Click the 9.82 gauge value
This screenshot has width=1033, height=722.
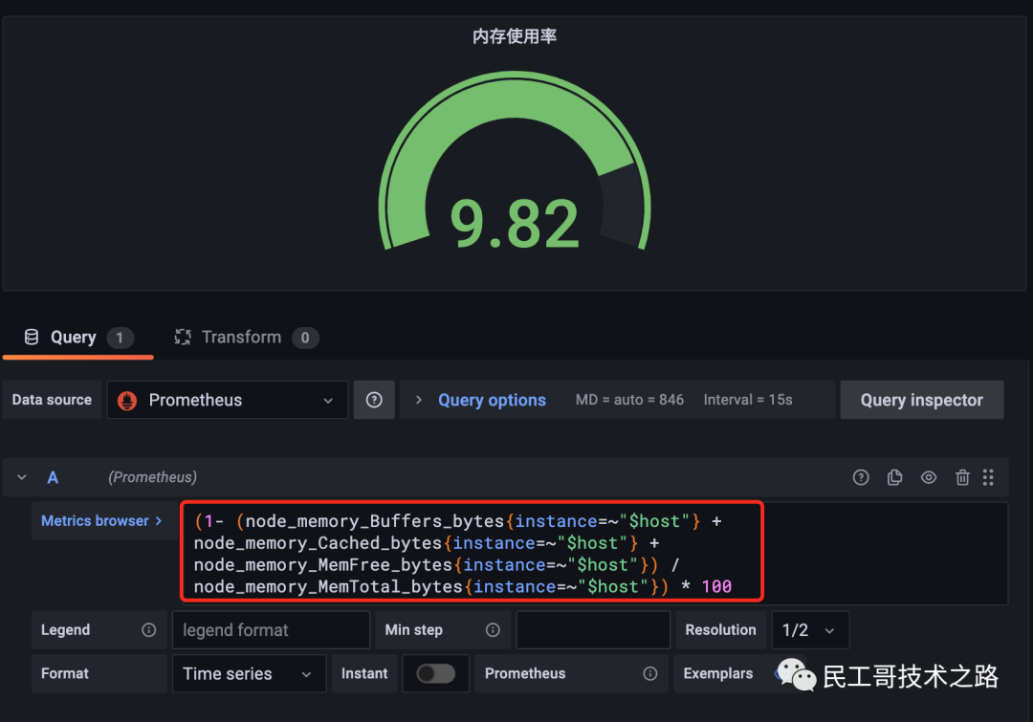tap(515, 224)
